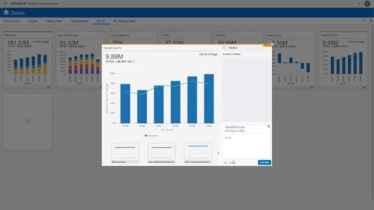Click the tallest rightmost bar in dialog chart
Image resolution: width=374 pixels, height=210 pixels.
tap(209, 99)
